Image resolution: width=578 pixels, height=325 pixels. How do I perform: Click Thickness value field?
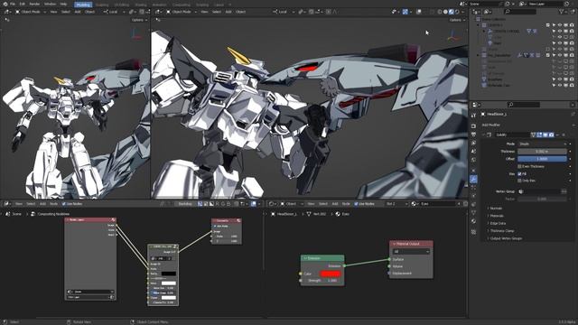tap(542, 152)
